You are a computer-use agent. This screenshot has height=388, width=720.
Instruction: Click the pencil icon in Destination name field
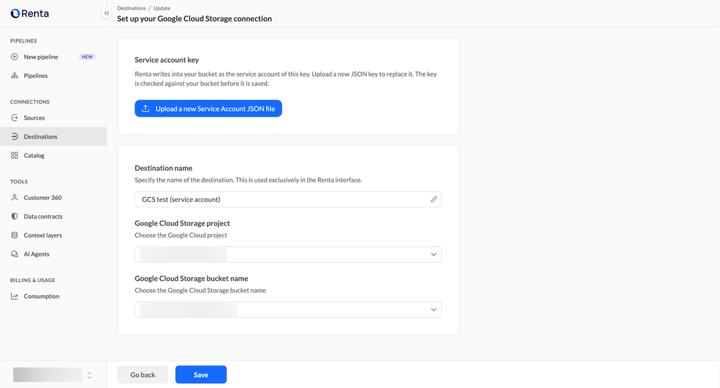(433, 199)
